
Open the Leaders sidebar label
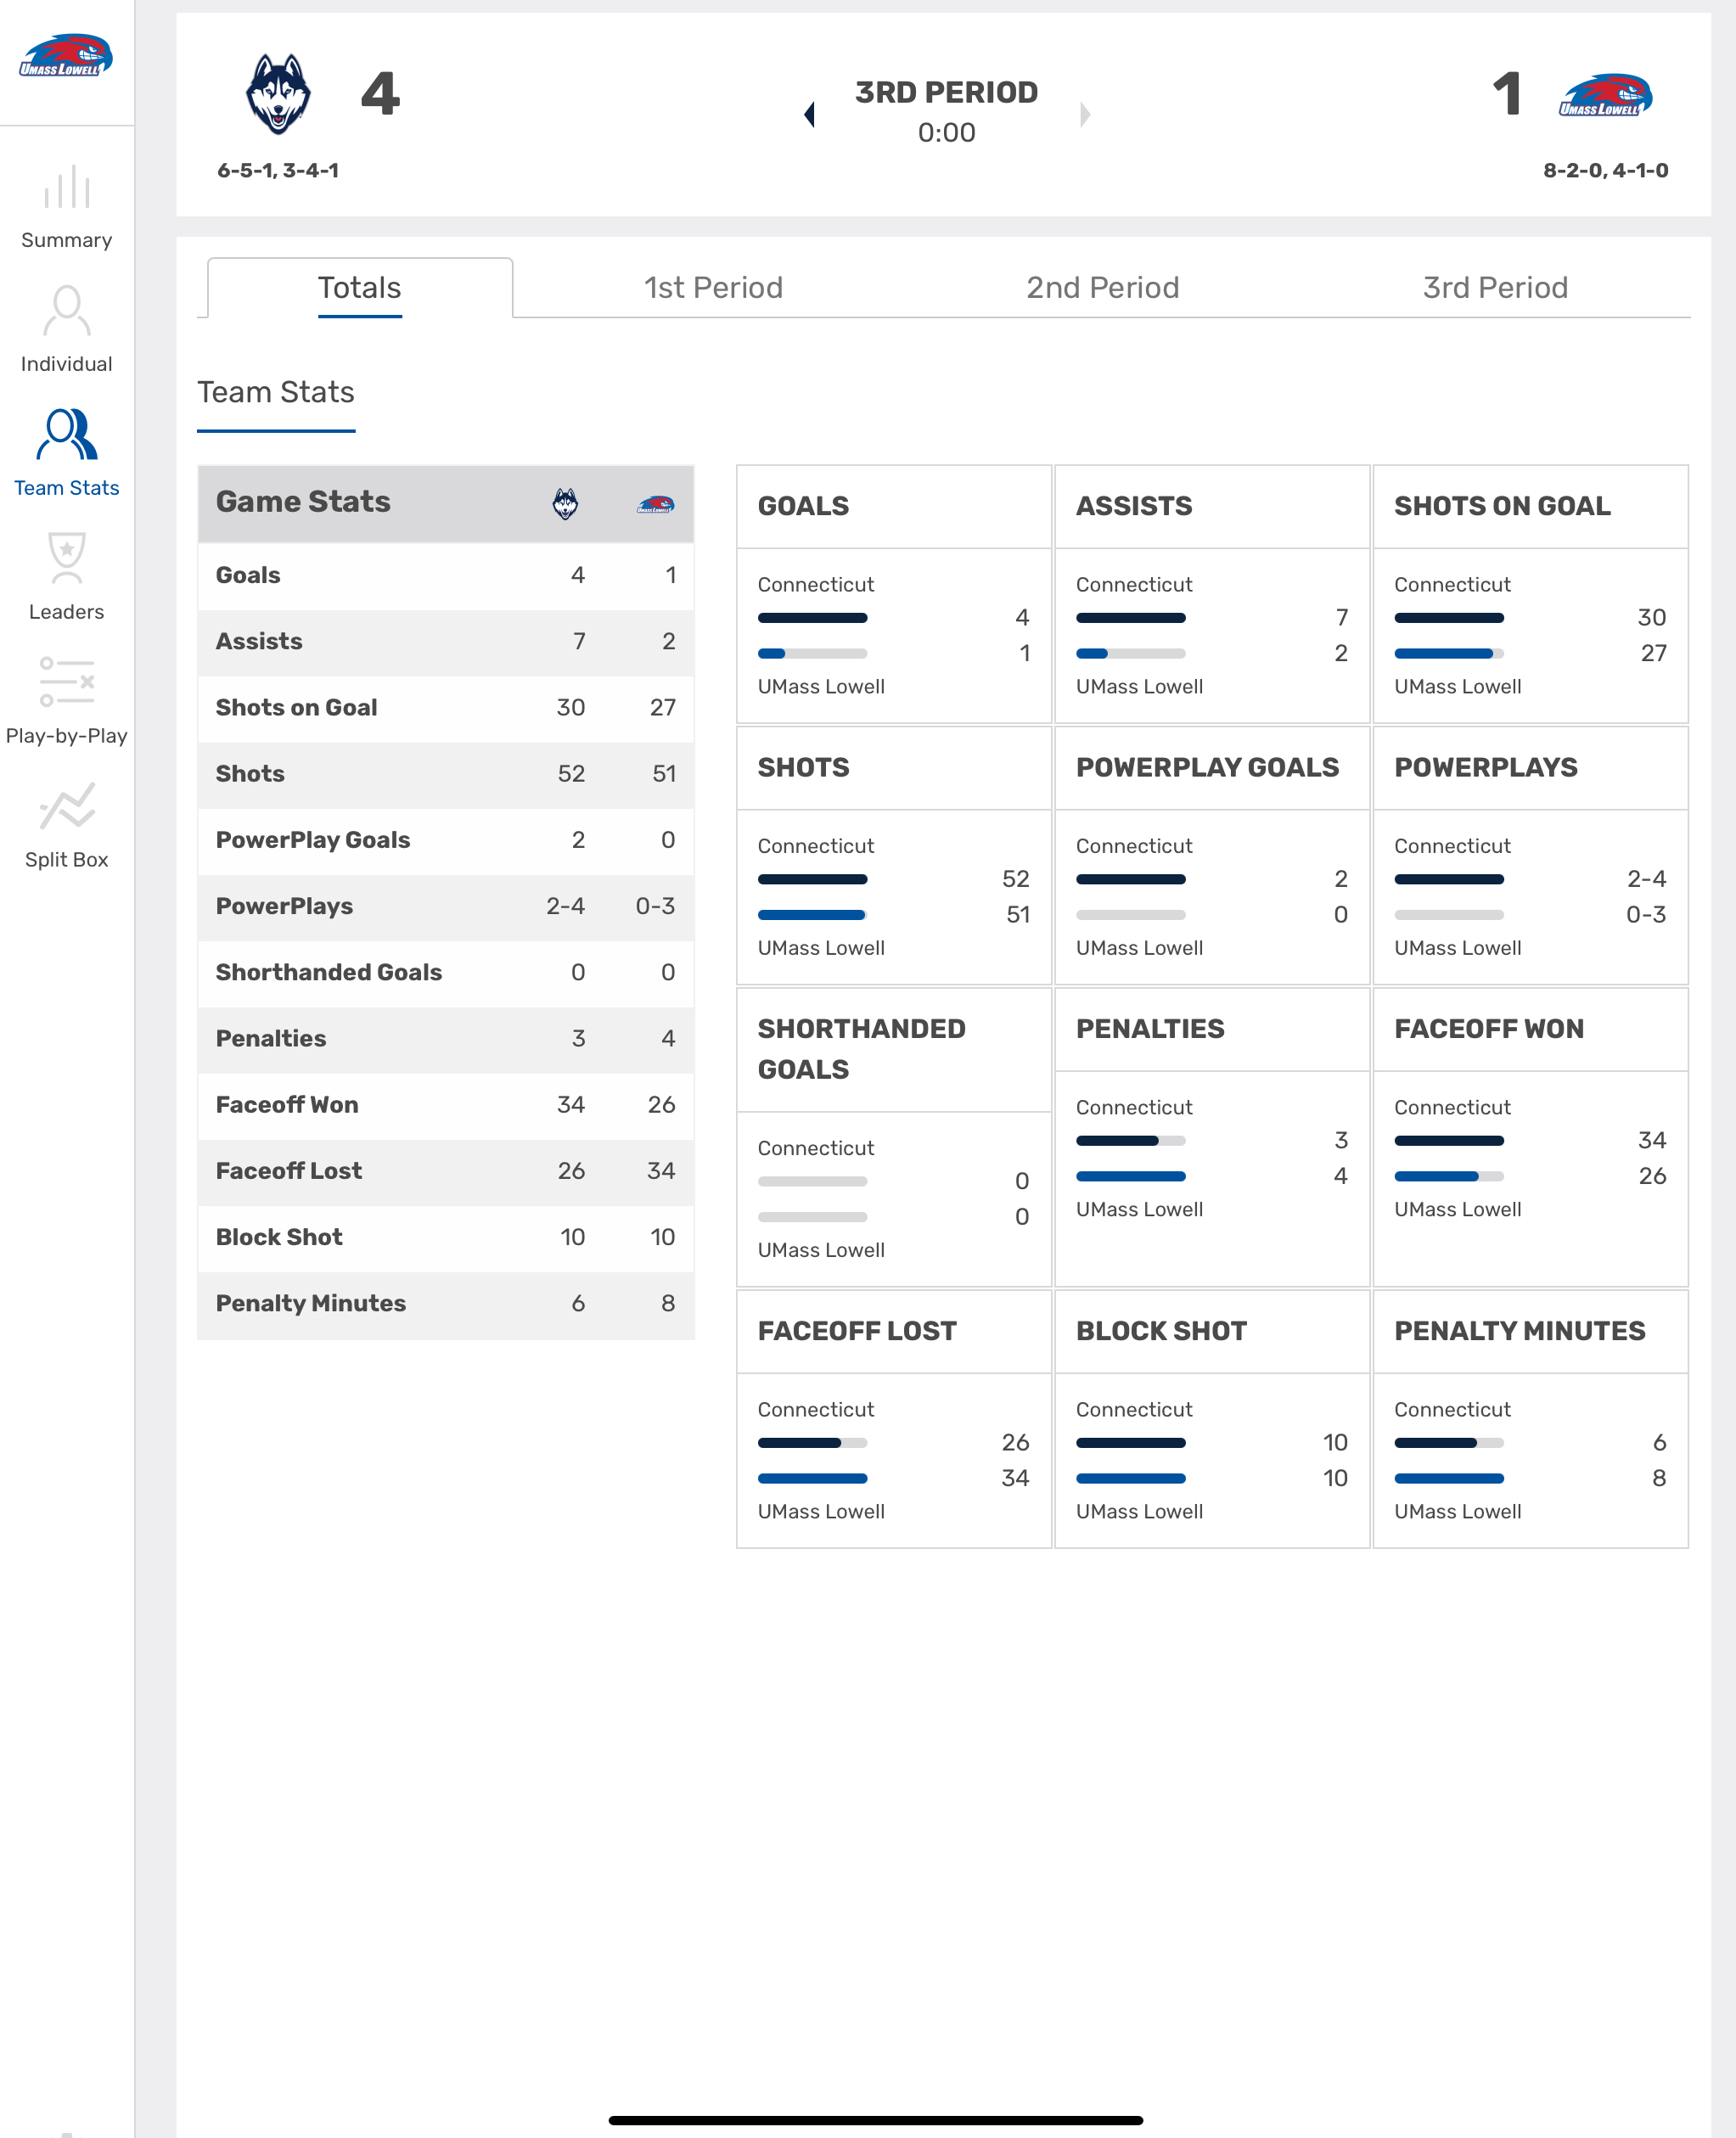(67, 612)
